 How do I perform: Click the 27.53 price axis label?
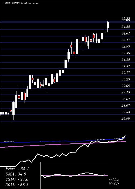pyautogui.click(x=126, y=112)
